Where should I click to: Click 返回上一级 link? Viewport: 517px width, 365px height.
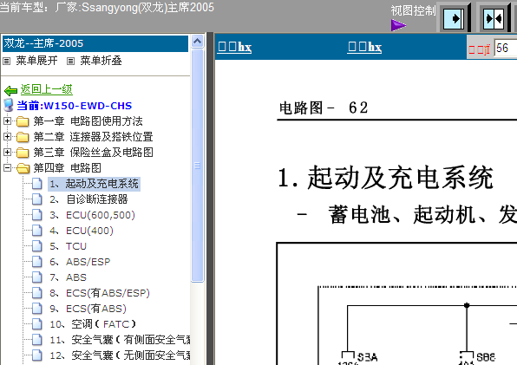47,89
